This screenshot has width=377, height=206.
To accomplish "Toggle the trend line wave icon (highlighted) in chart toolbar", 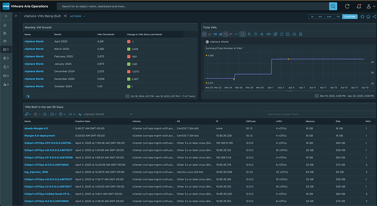I will point(226,34).
